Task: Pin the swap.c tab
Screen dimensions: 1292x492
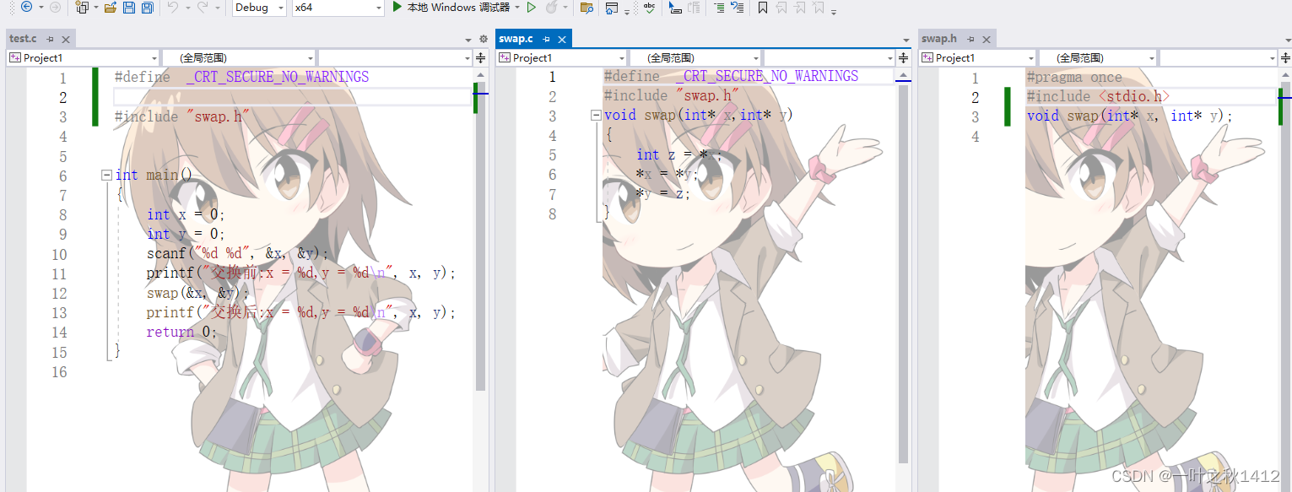Action: click(x=546, y=39)
